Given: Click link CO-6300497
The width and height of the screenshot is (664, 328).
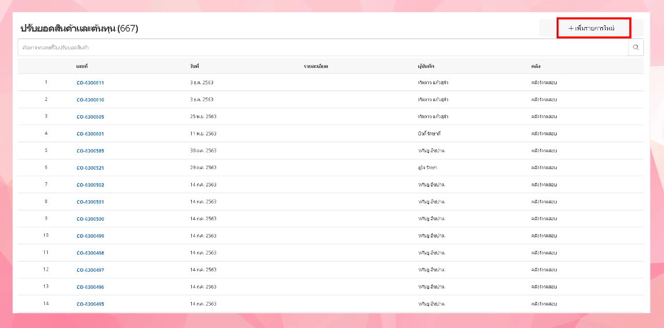Looking at the screenshot, I should click(x=90, y=270).
